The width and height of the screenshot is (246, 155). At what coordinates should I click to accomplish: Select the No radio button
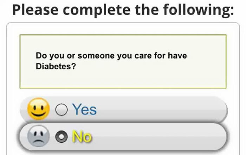[x=61, y=137]
